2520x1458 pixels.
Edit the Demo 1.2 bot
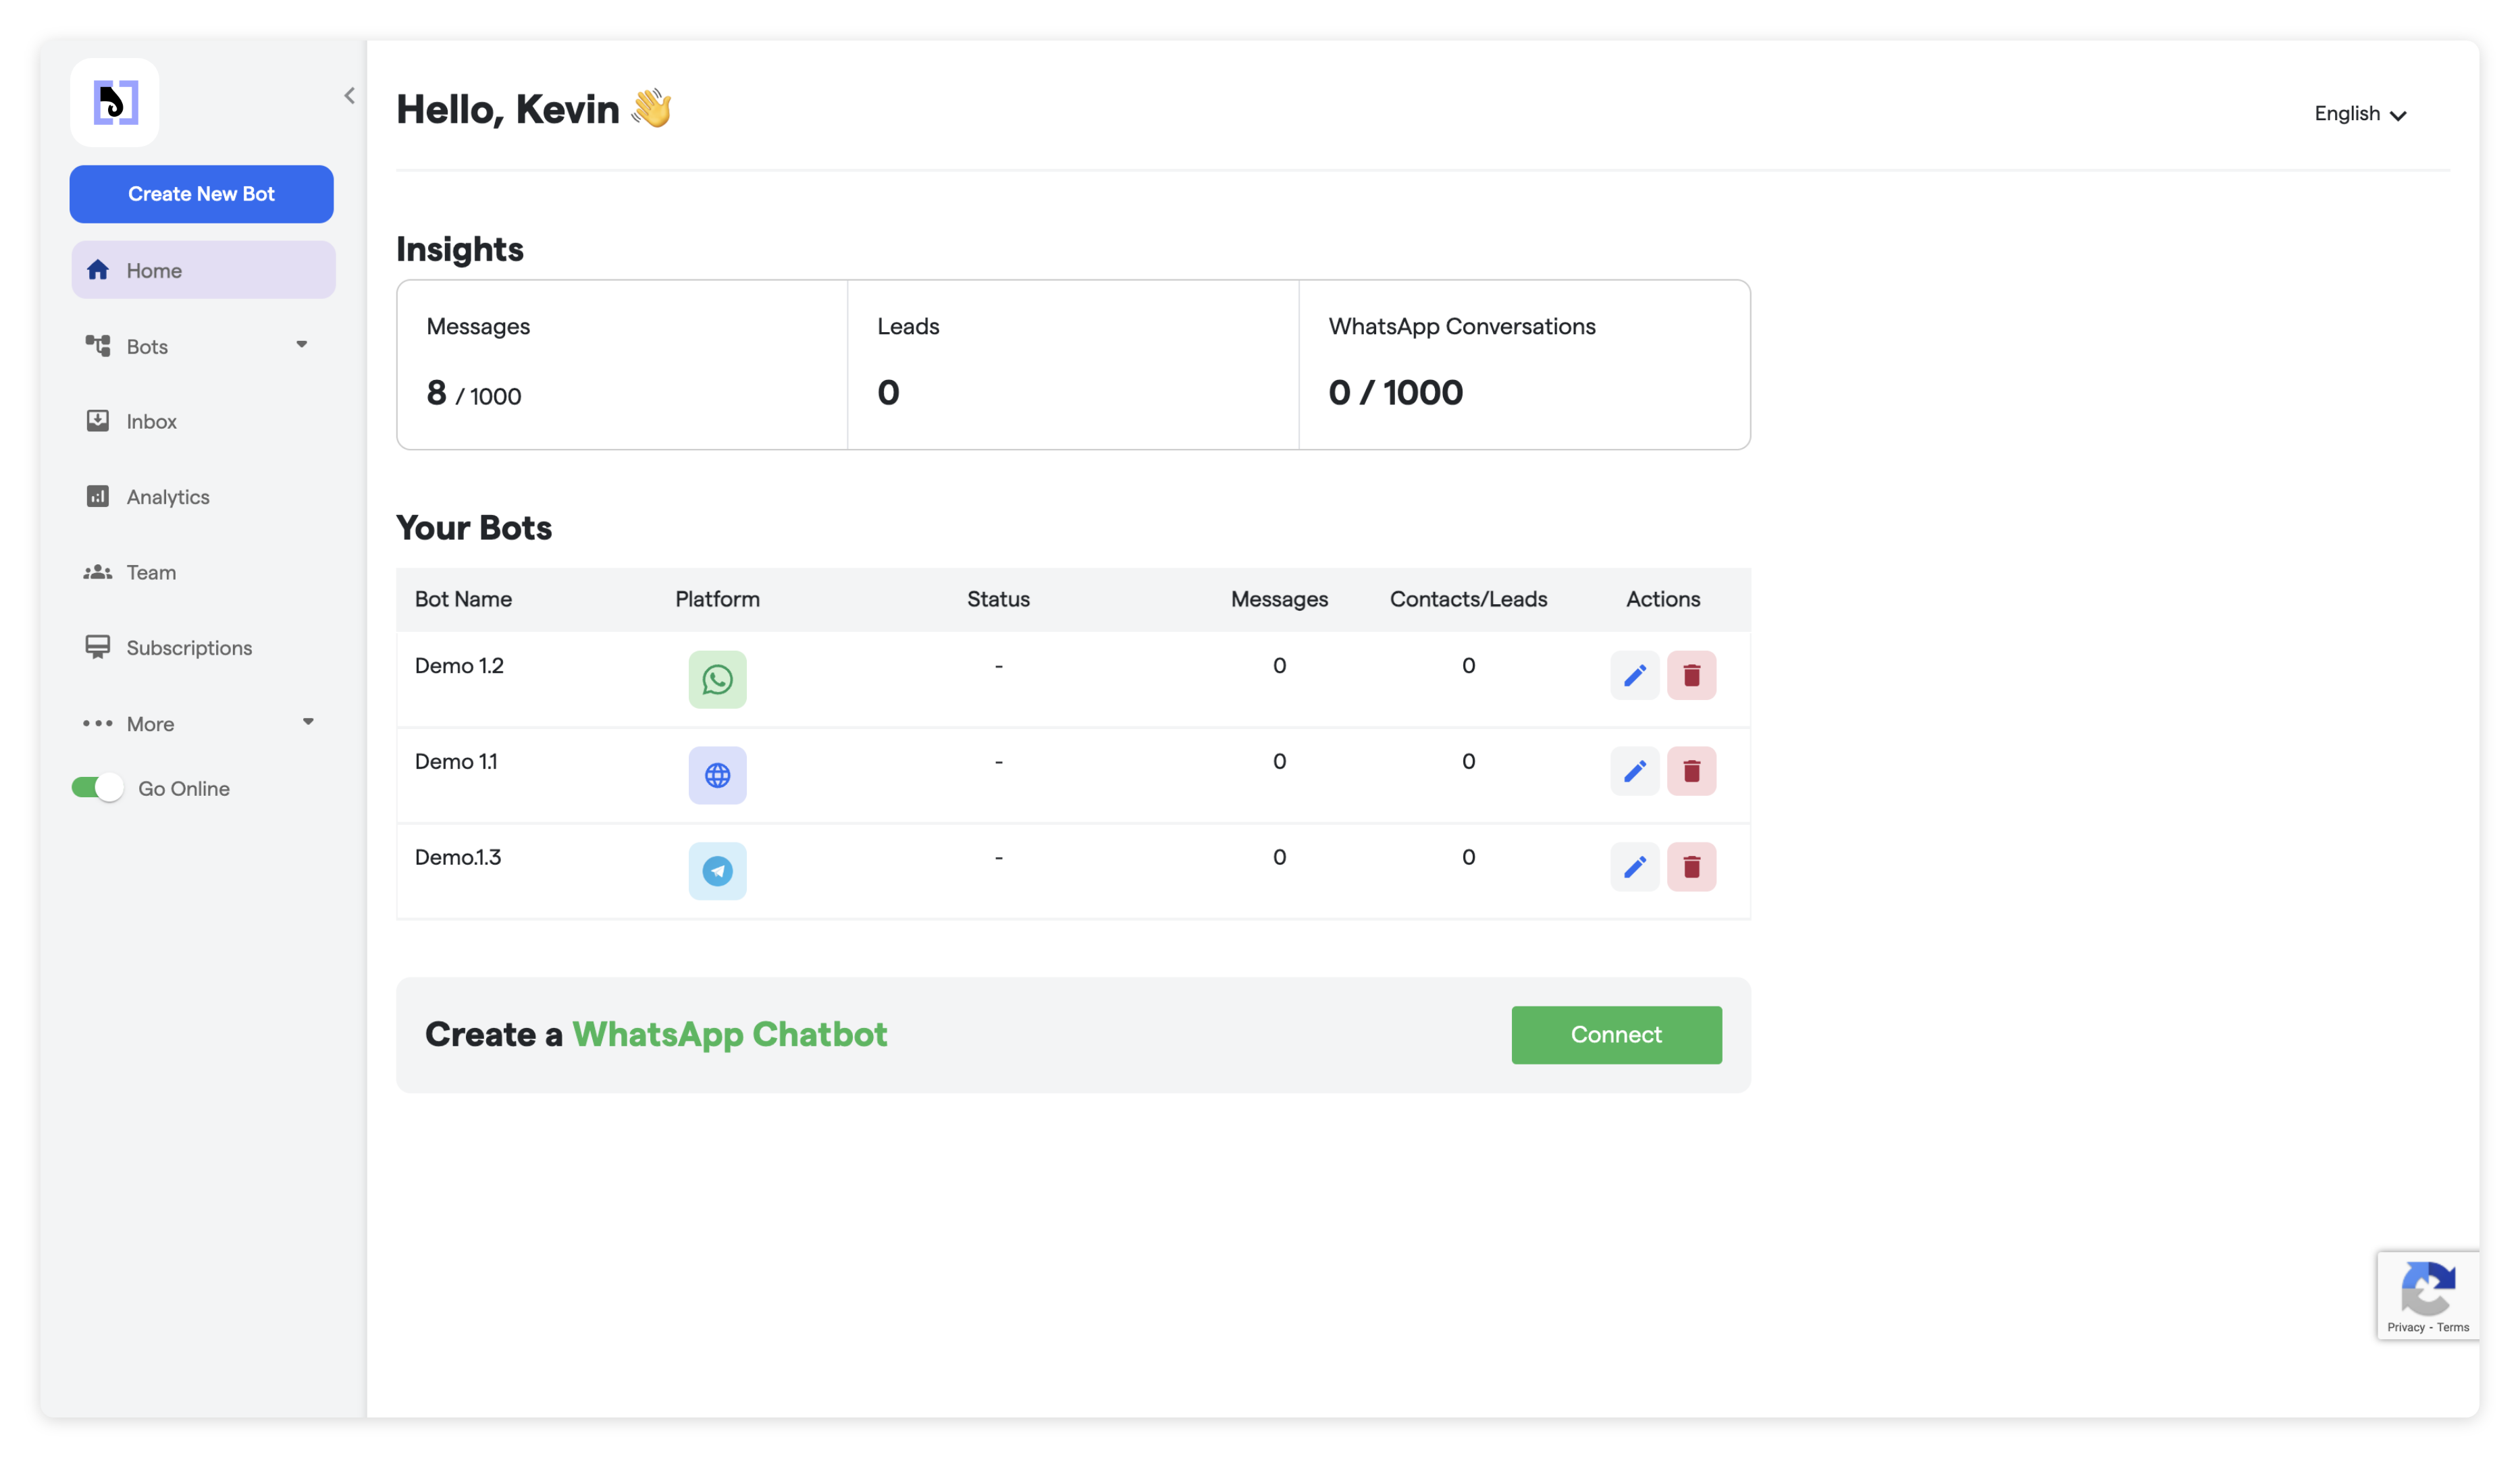[1634, 676]
